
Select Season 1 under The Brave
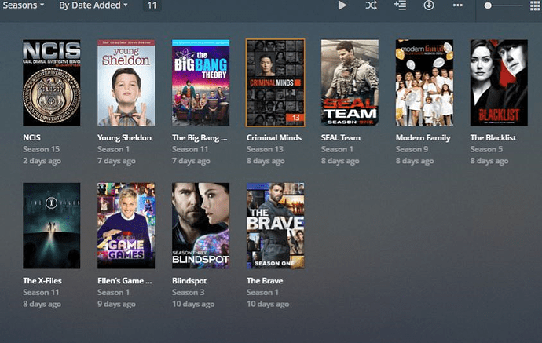(x=262, y=292)
